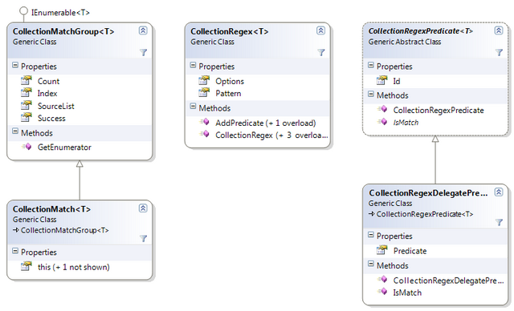Image resolution: width=514 pixels, height=311 pixels.
Task: Click the Predicate property icon
Action: click(x=382, y=250)
